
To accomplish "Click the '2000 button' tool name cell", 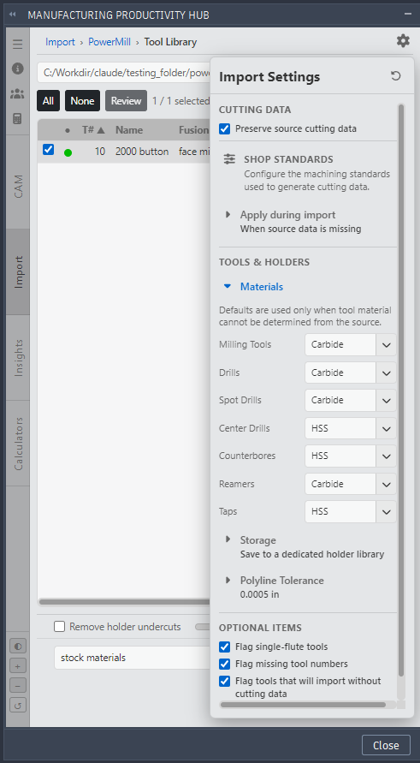I will (x=142, y=152).
